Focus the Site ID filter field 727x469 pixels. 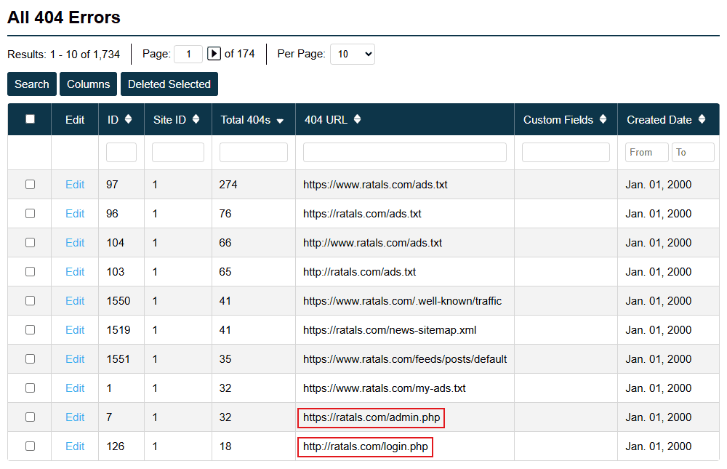coord(178,152)
